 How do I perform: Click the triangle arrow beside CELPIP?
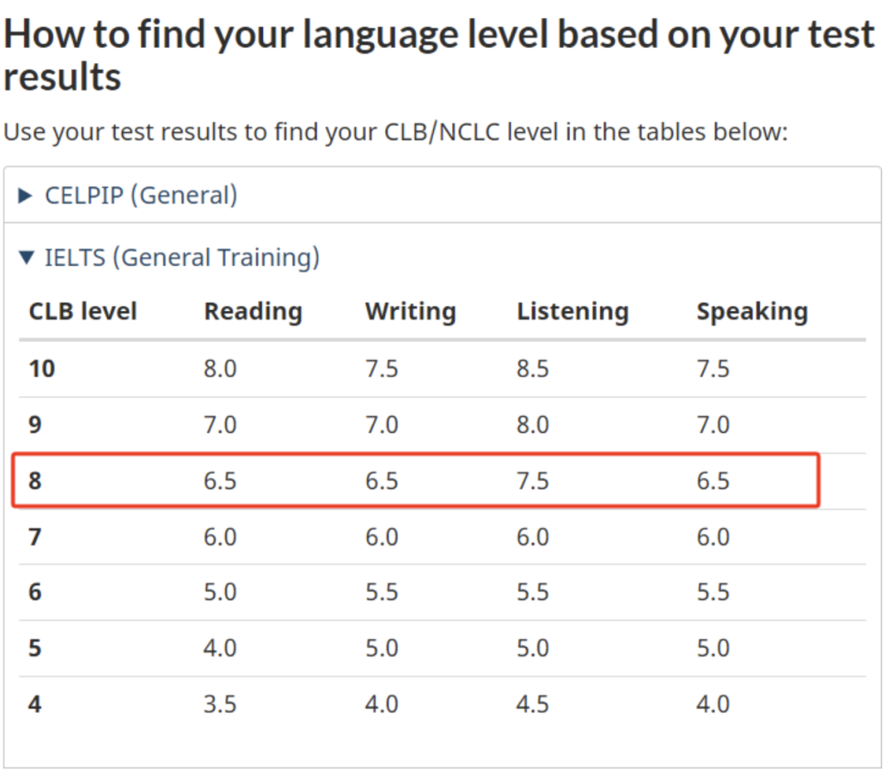(x=26, y=196)
